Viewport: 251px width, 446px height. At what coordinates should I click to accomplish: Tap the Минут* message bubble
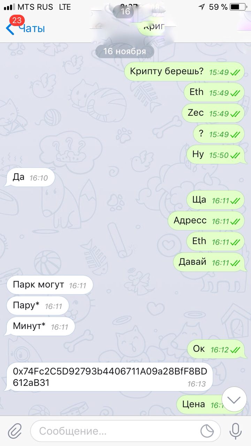[40, 326]
